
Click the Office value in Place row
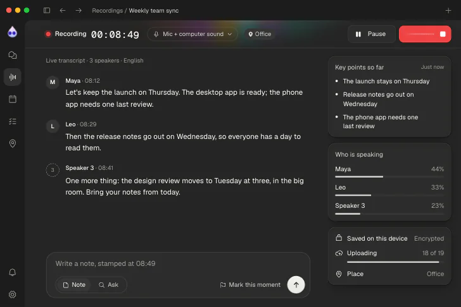click(x=435, y=274)
